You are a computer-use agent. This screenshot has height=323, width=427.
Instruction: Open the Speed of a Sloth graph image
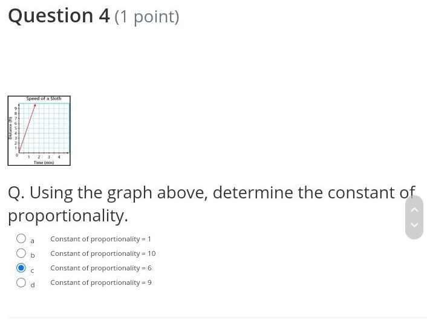pos(39,131)
